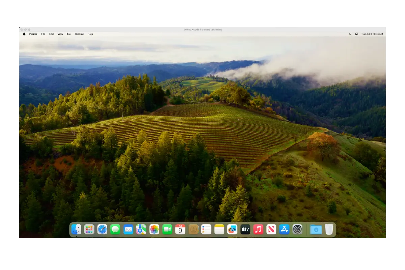
Task: Launch Reminders from the Dock
Action: tap(206, 230)
